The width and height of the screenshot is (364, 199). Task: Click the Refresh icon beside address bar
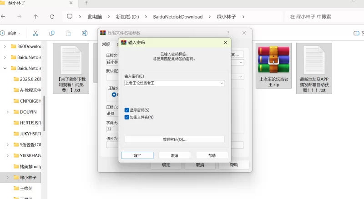(x=52, y=17)
